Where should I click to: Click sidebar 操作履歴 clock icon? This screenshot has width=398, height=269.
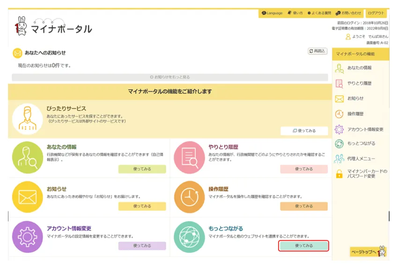point(339,114)
